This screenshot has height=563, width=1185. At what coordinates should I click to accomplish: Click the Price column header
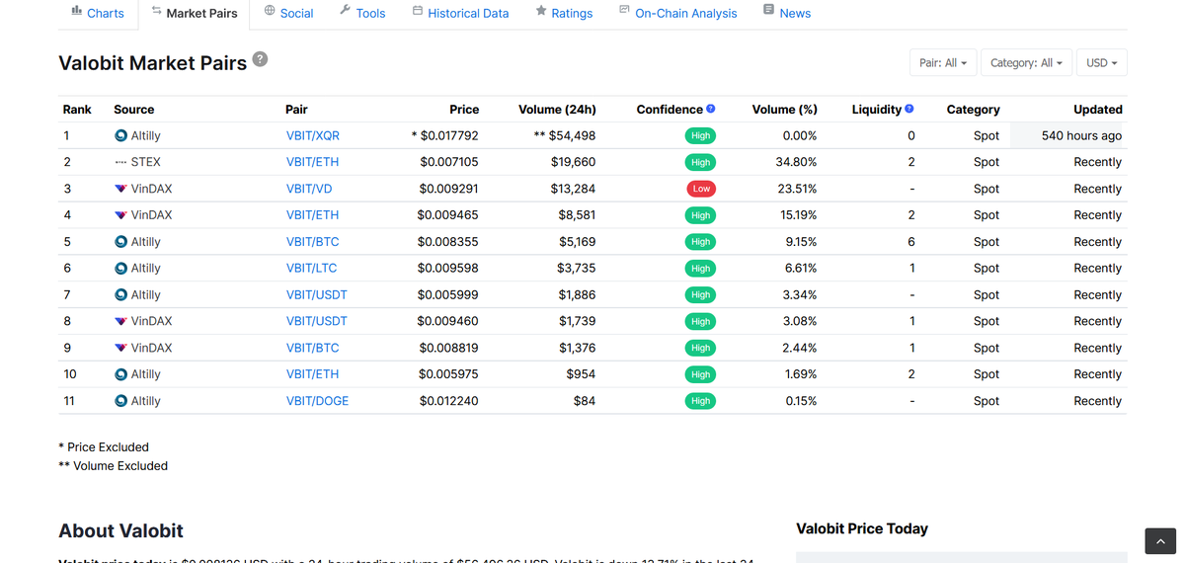tap(464, 110)
